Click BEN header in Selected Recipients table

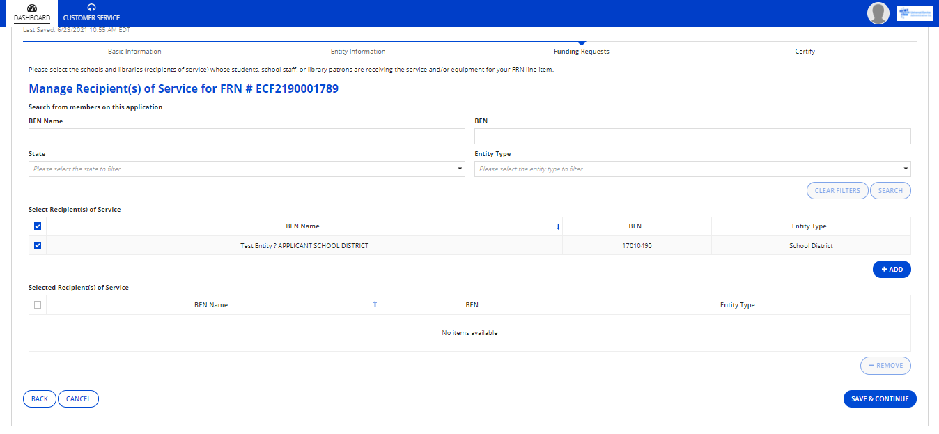coord(472,304)
